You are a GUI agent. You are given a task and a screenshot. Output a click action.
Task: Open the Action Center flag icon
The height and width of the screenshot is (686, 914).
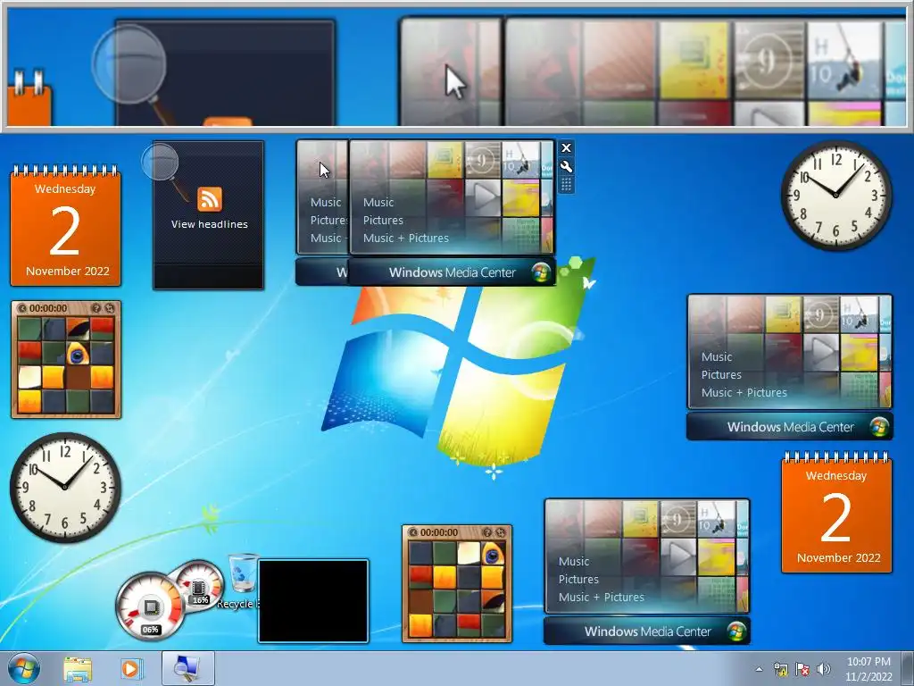pos(802,670)
